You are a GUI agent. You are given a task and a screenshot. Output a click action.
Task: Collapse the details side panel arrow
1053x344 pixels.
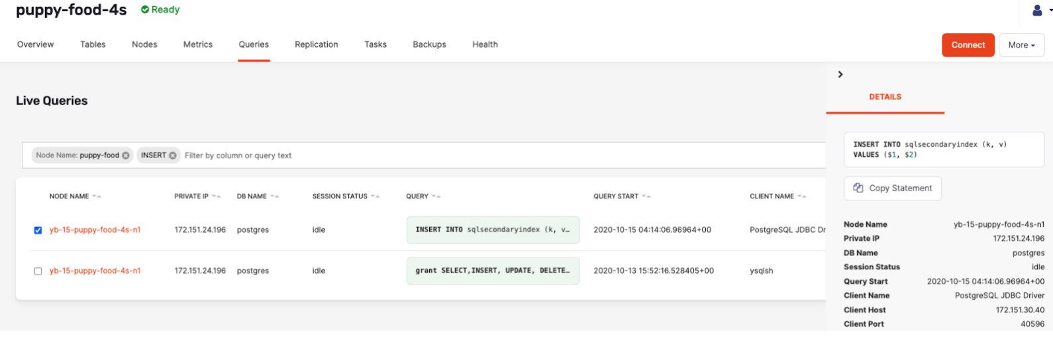coord(840,75)
